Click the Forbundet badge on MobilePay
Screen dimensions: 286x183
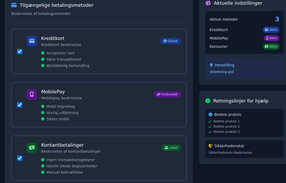(x=167, y=94)
